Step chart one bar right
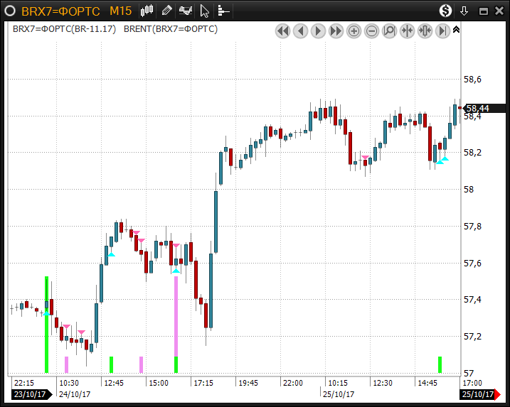This screenshot has width=510, height=407. click(318, 31)
